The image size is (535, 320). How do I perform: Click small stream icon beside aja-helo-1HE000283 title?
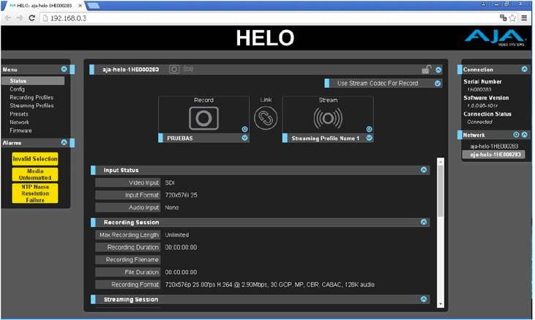pyautogui.click(x=188, y=69)
